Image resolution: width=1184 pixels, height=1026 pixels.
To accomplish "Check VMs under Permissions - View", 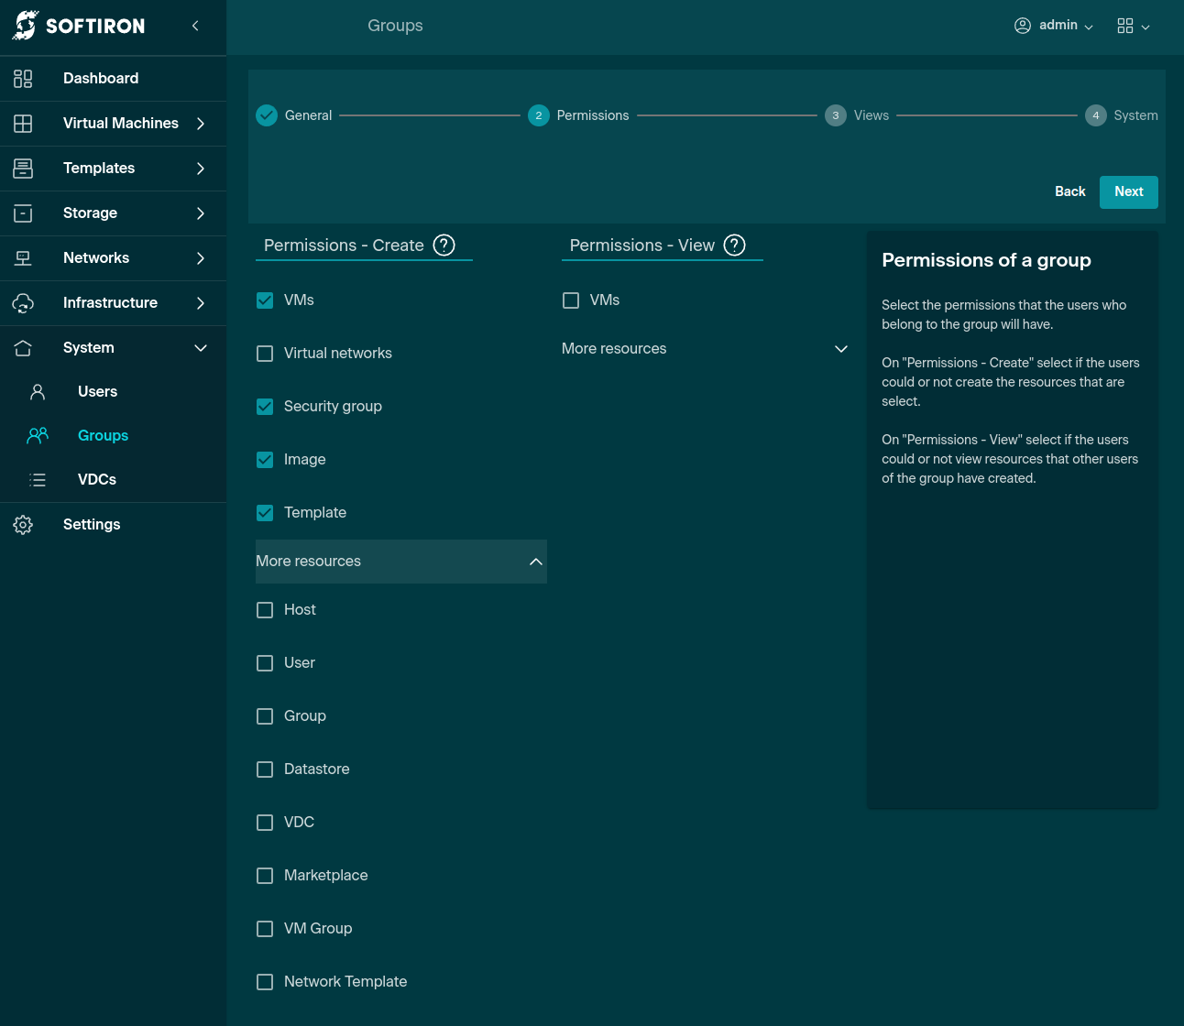I will click(571, 300).
